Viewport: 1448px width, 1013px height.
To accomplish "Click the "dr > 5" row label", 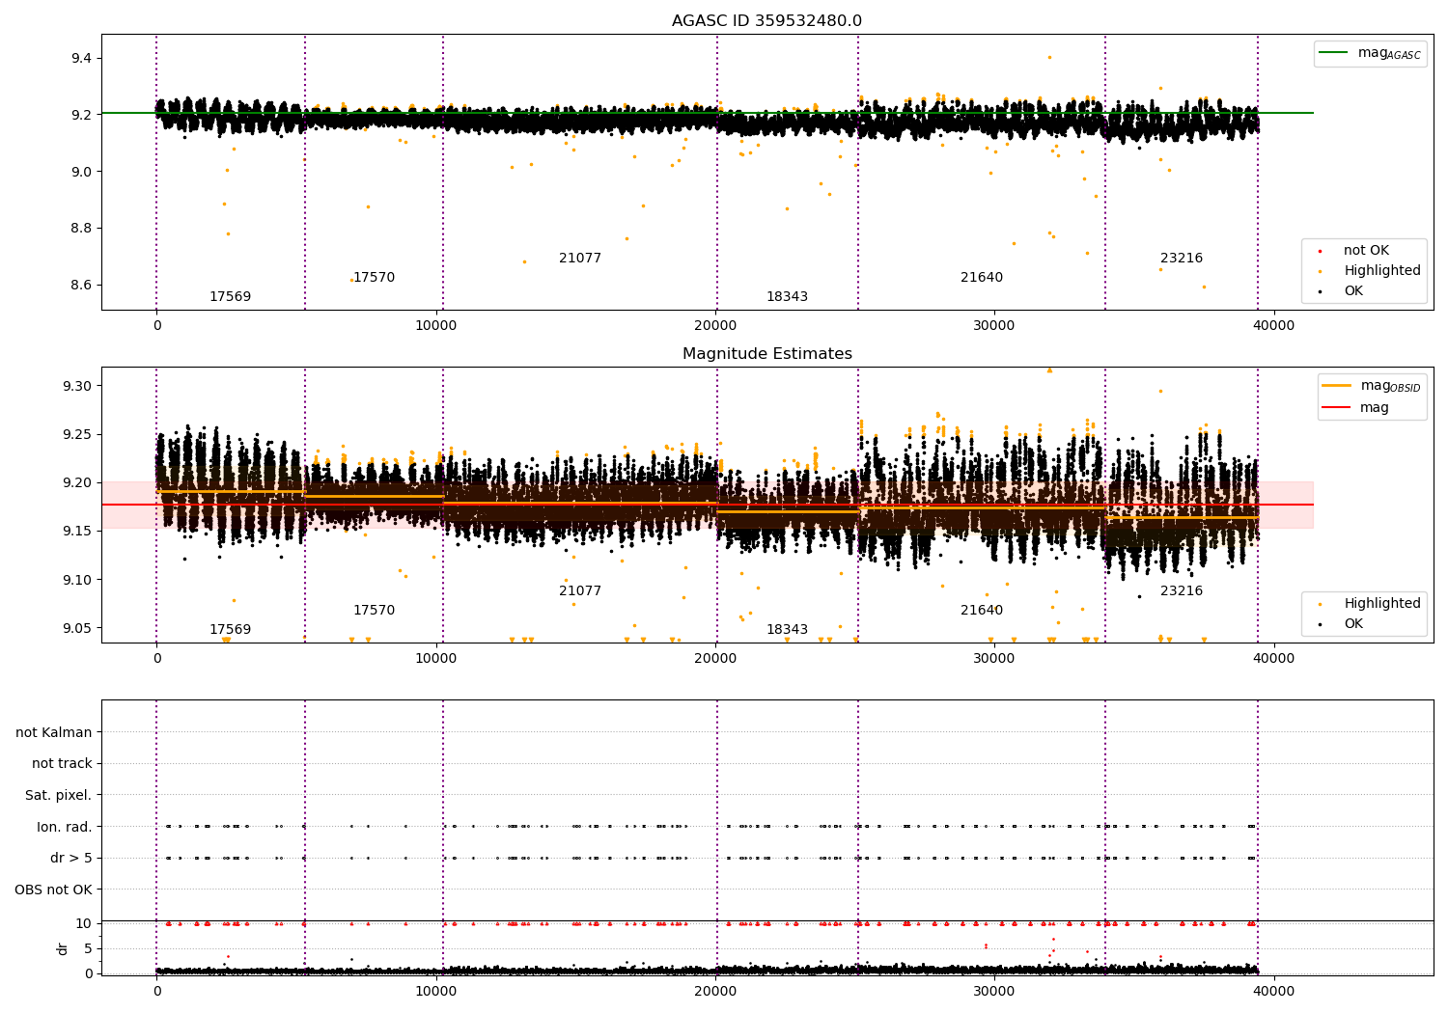I will tap(70, 859).
